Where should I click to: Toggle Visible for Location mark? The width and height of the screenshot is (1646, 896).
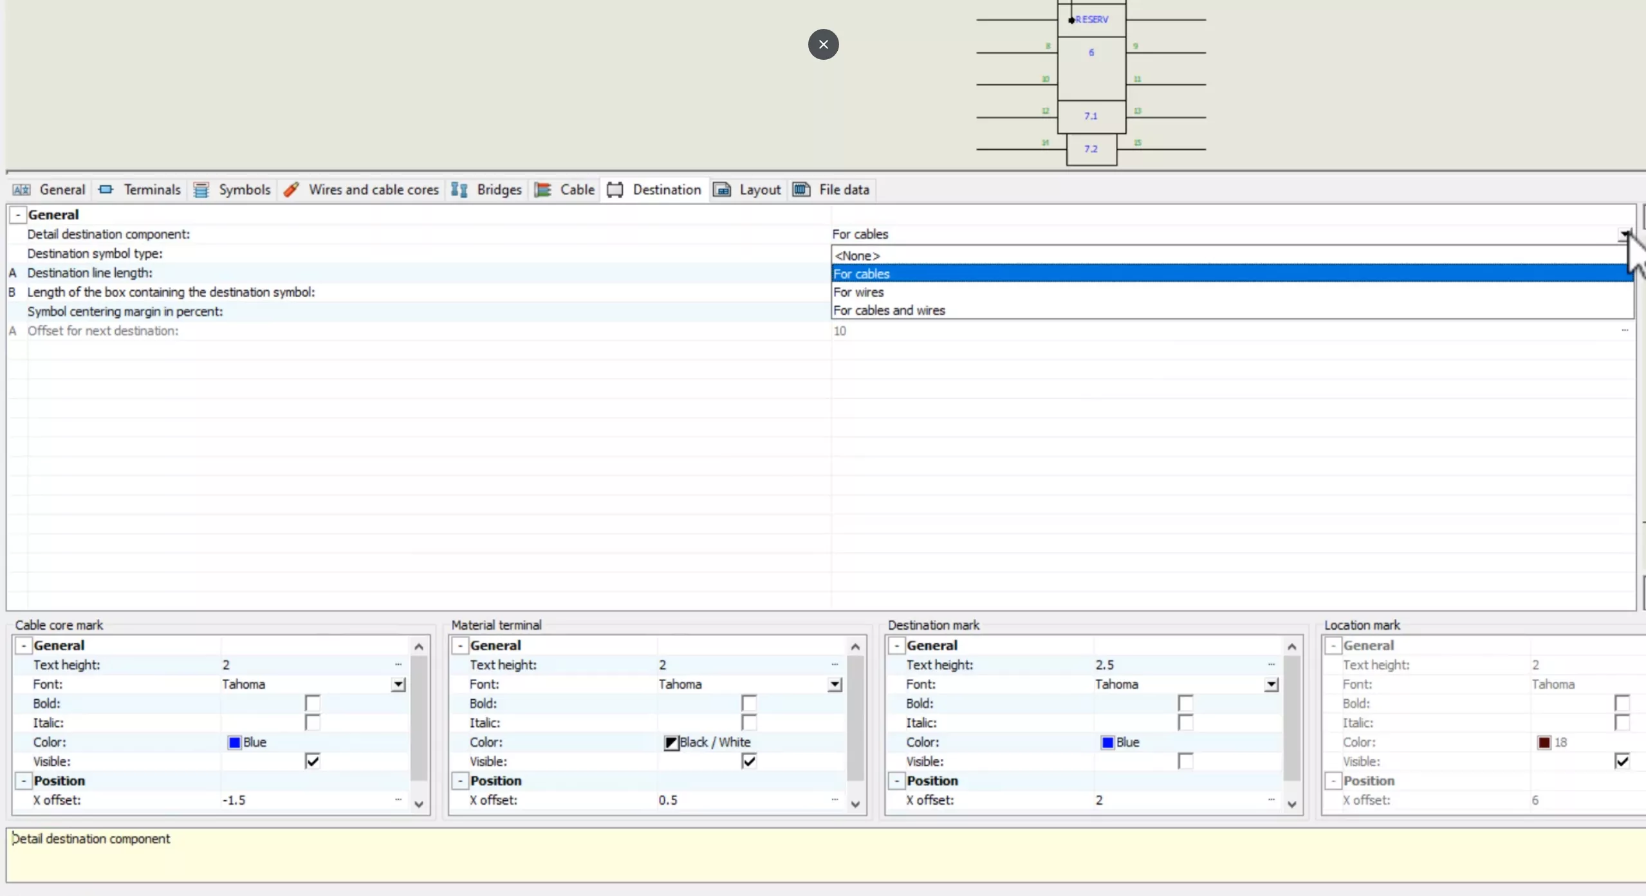click(x=1622, y=761)
